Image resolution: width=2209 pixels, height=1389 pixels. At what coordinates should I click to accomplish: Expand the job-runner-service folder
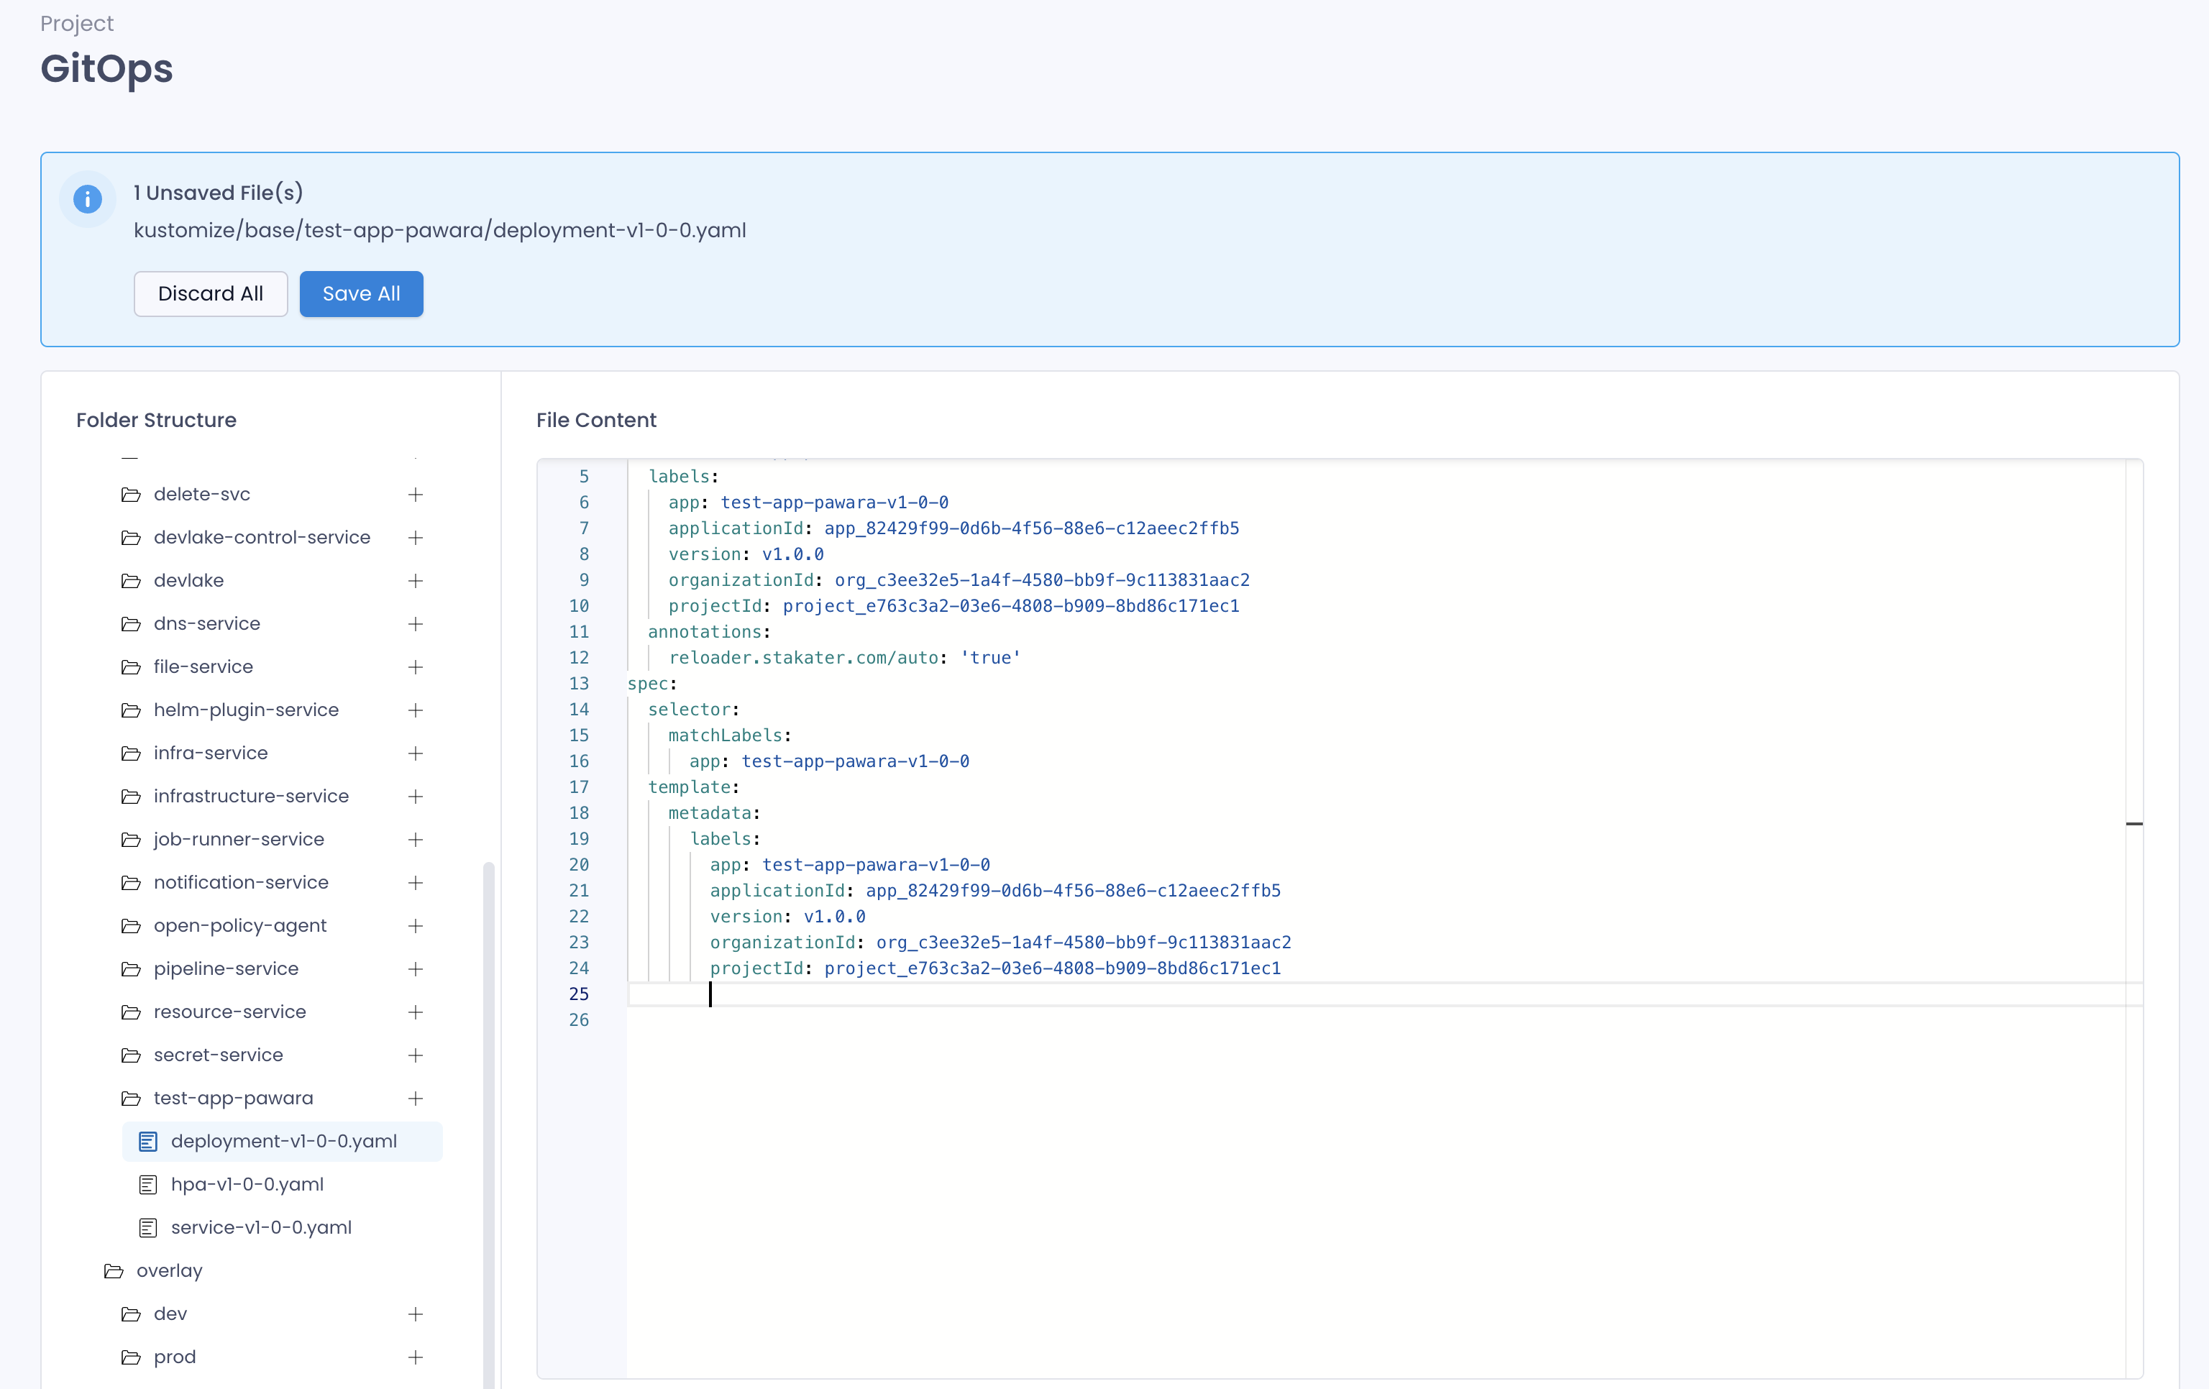[x=223, y=840]
